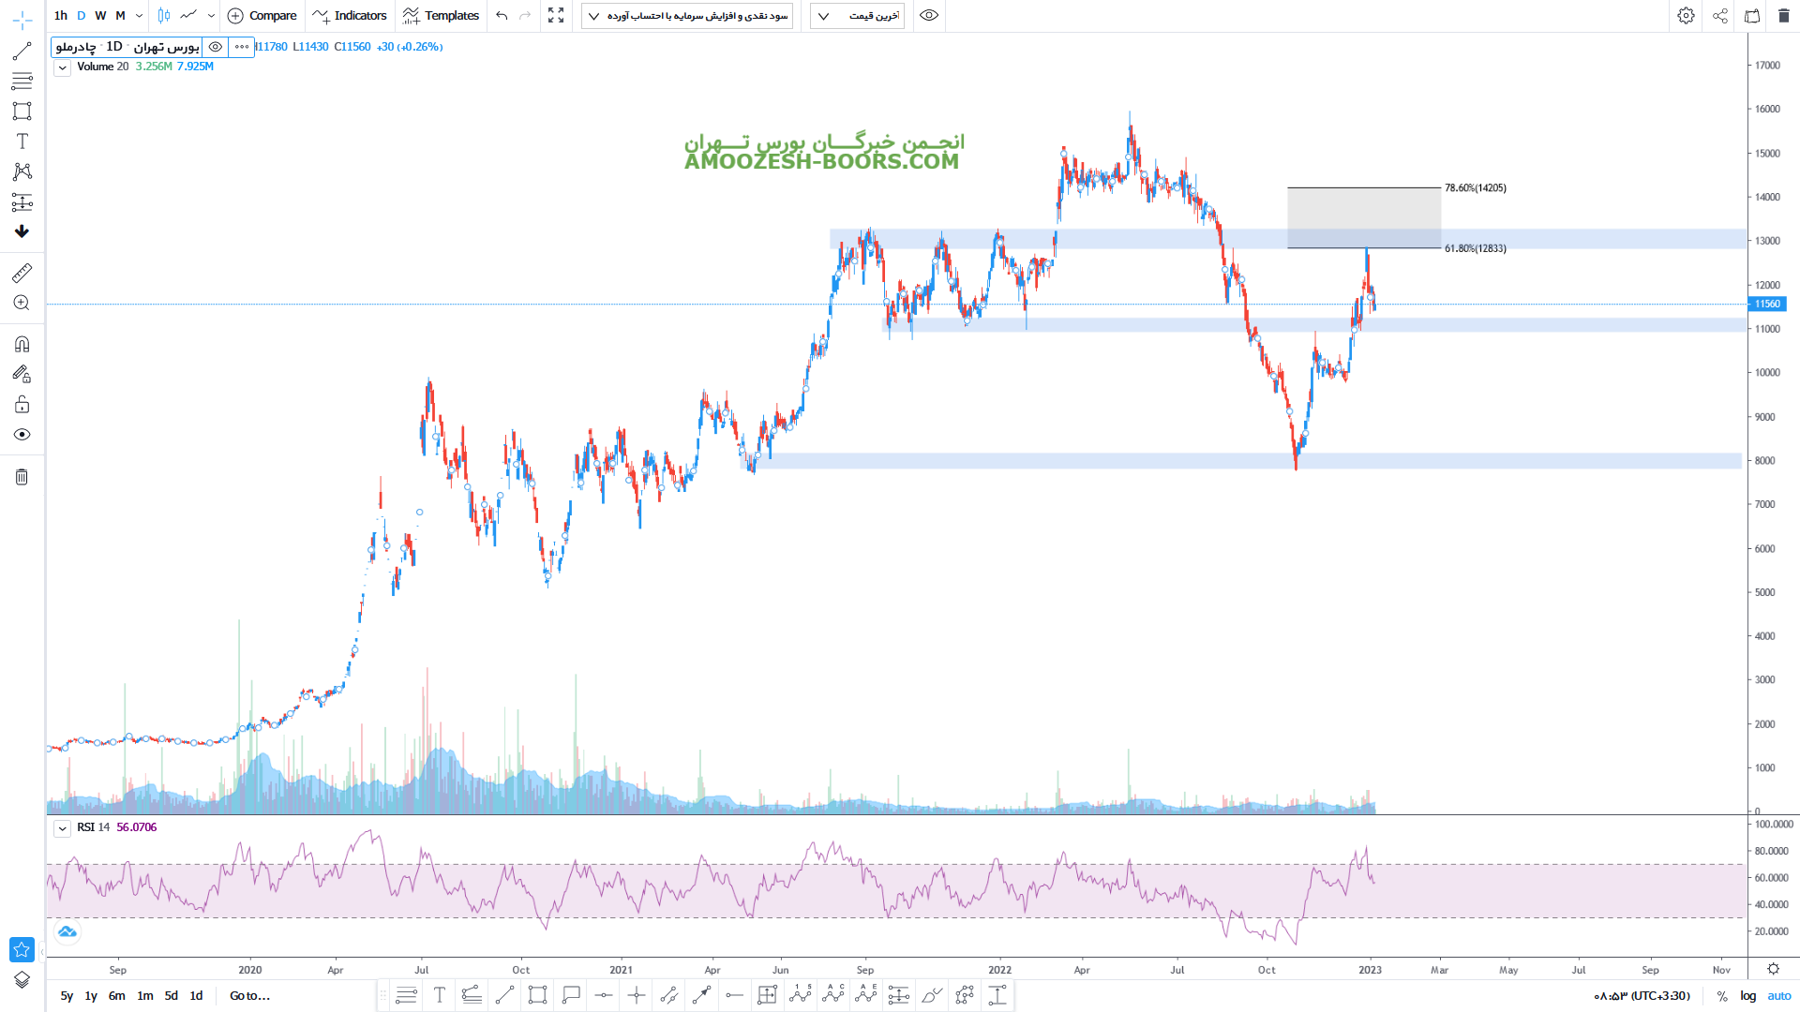
Task: Open the Templates menu
Action: point(441,16)
